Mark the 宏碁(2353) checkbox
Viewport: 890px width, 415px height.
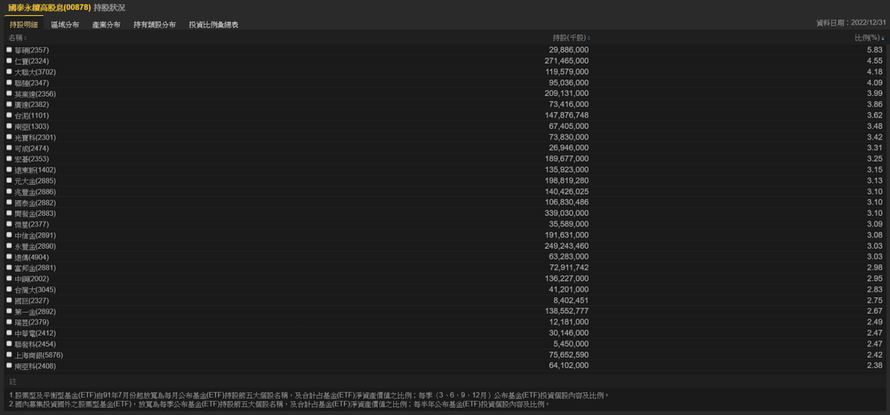(x=9, y=158)
